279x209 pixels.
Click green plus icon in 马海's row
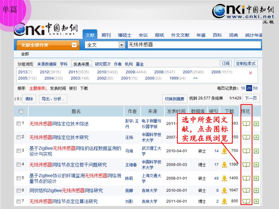pyautogui.click(x=256, y=151)
